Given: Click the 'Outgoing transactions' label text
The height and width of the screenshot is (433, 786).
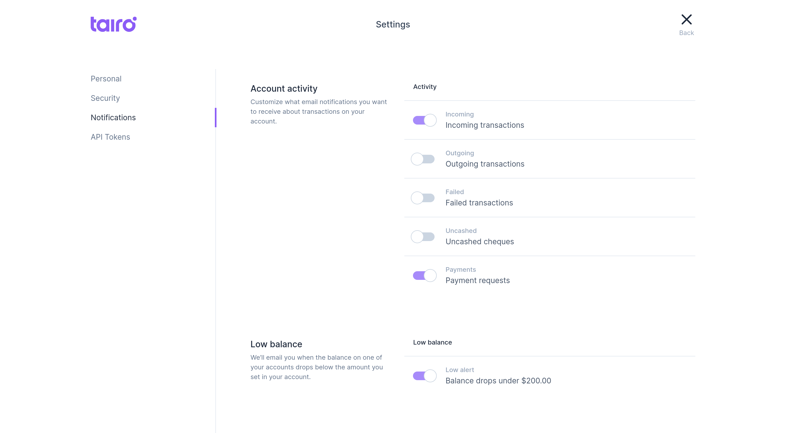Looking at the screenshot, I should click(x=485, y=164).
